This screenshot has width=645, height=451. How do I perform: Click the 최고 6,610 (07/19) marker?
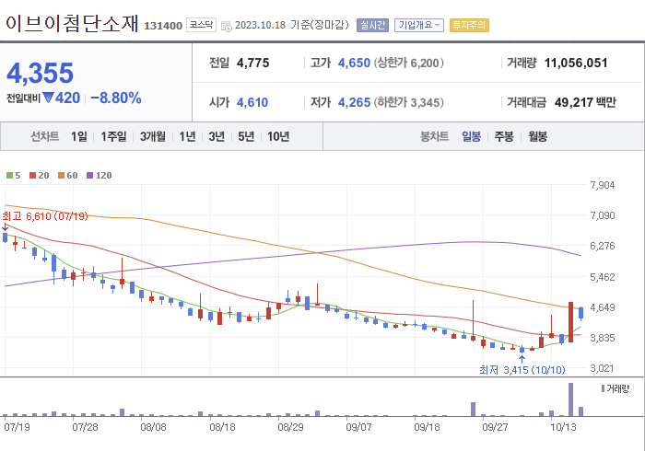[45, 216]
